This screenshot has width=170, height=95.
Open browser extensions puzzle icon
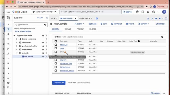pyautogui.click(x=147, y=7)
